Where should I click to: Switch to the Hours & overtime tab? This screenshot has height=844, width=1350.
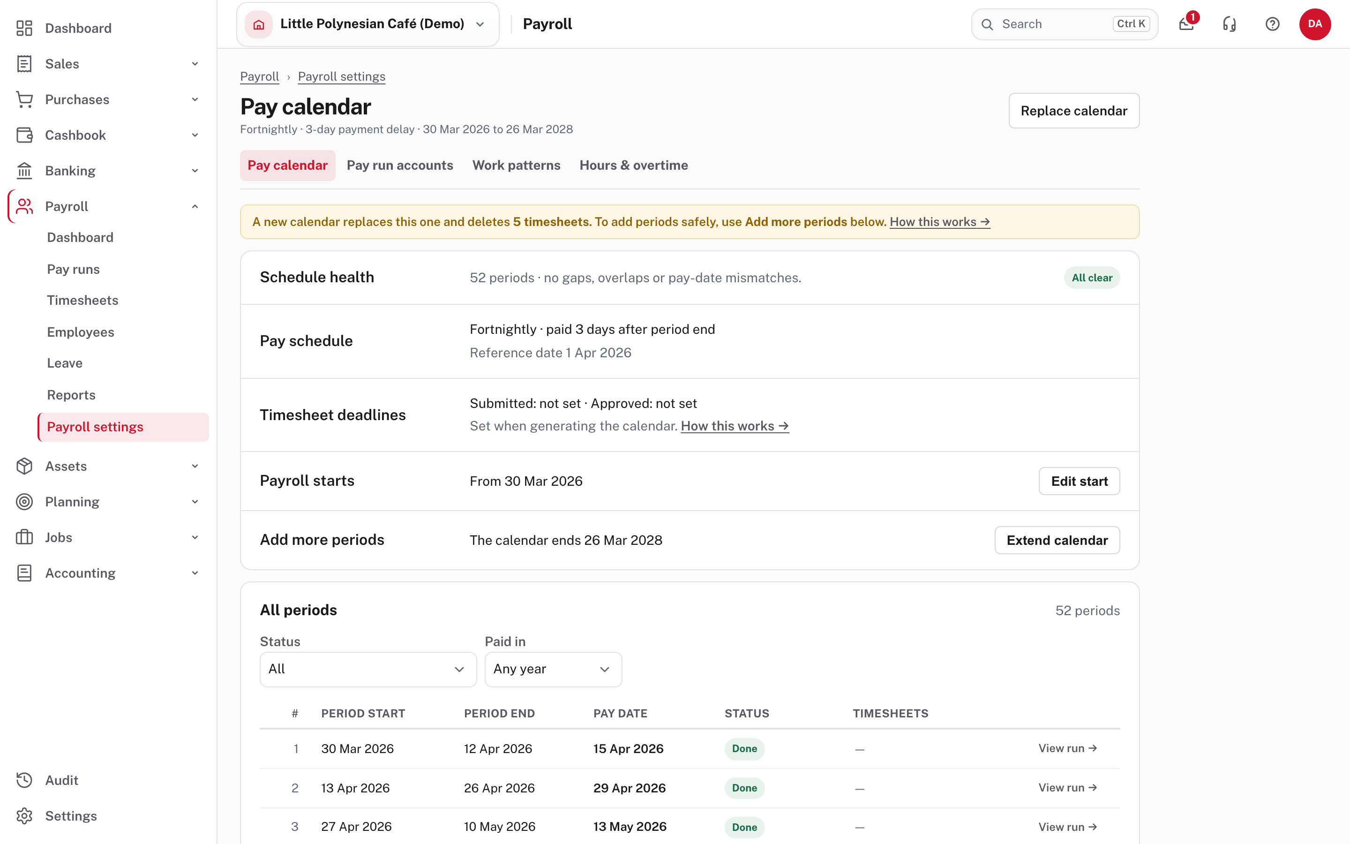(634, 165)
